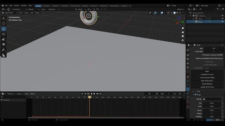Click the Current Cache to Bake button
Screen dimensions: 225x126
pyautogui.click(x=207, y=78)
